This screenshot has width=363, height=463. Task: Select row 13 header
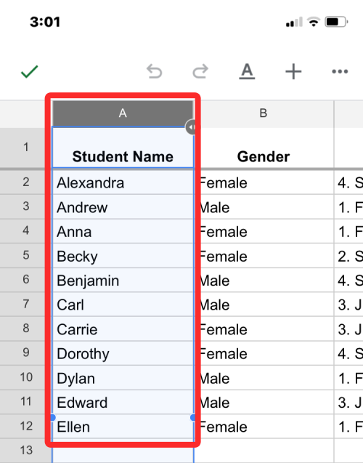coord(26,451)
